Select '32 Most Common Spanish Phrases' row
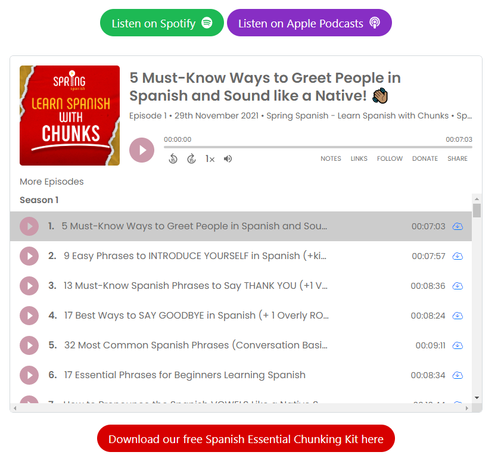The image size is (501, 455). [241, 345]
